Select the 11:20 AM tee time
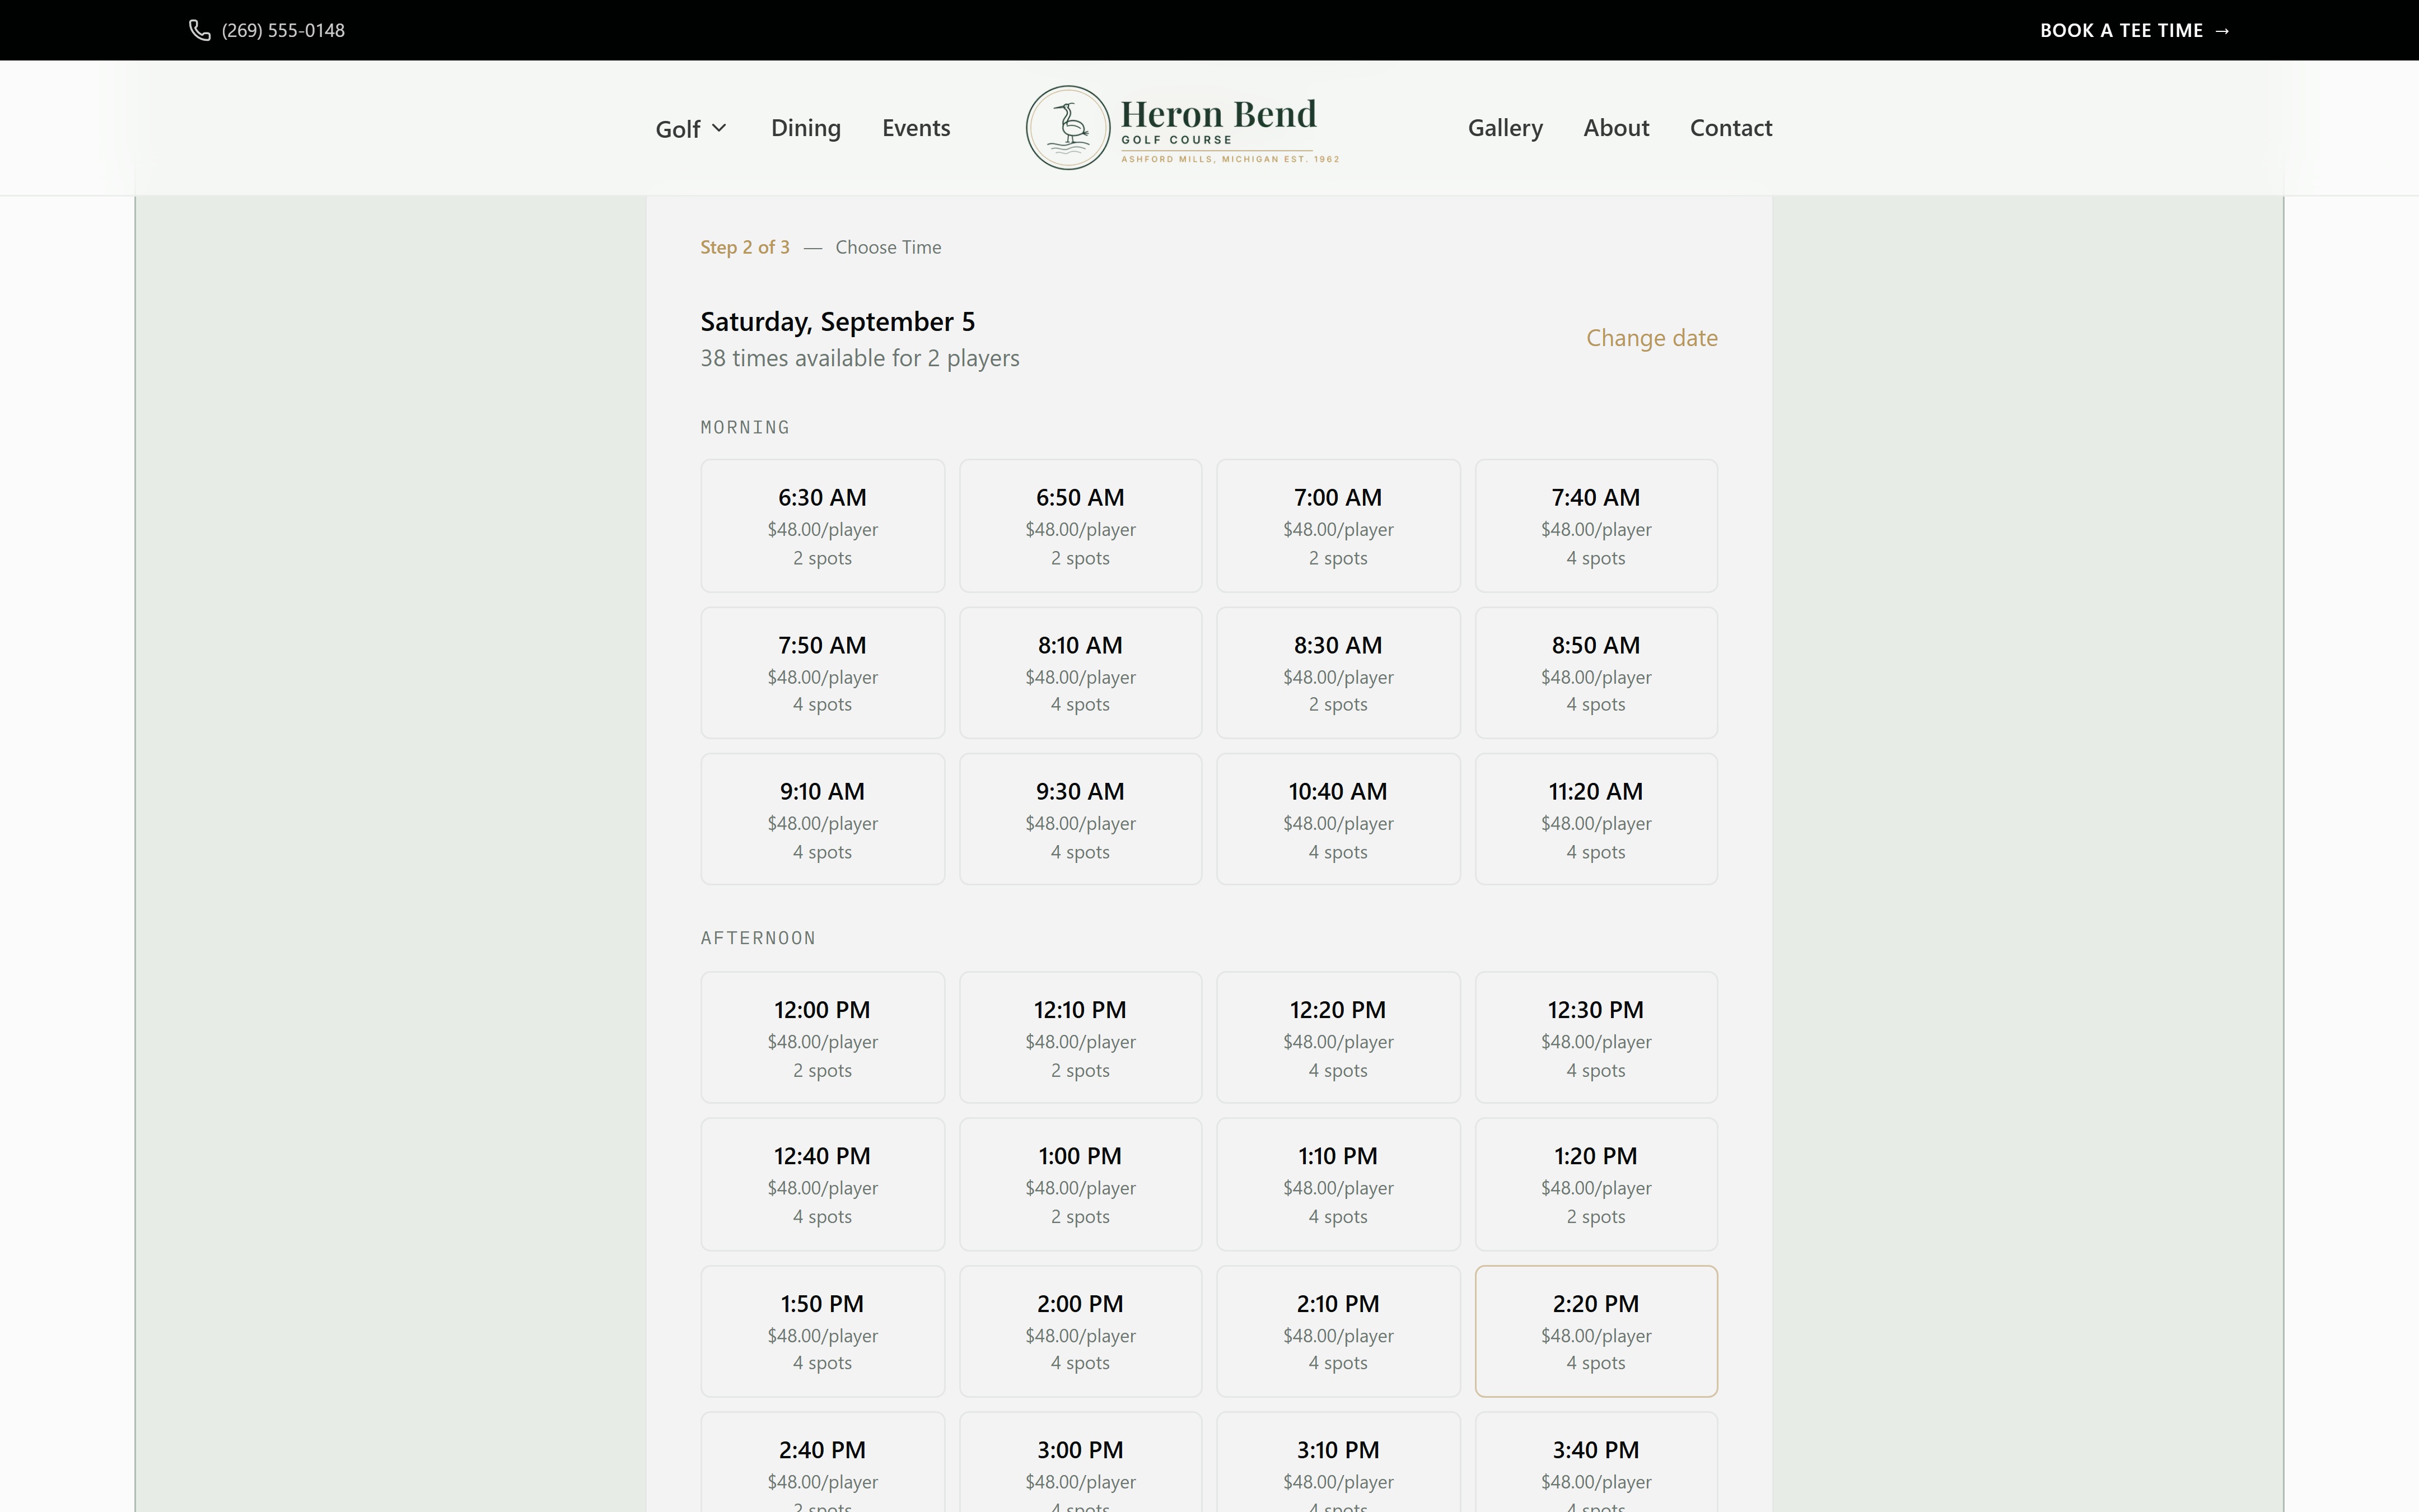 pyautogui.click(x=1596, y=819)
